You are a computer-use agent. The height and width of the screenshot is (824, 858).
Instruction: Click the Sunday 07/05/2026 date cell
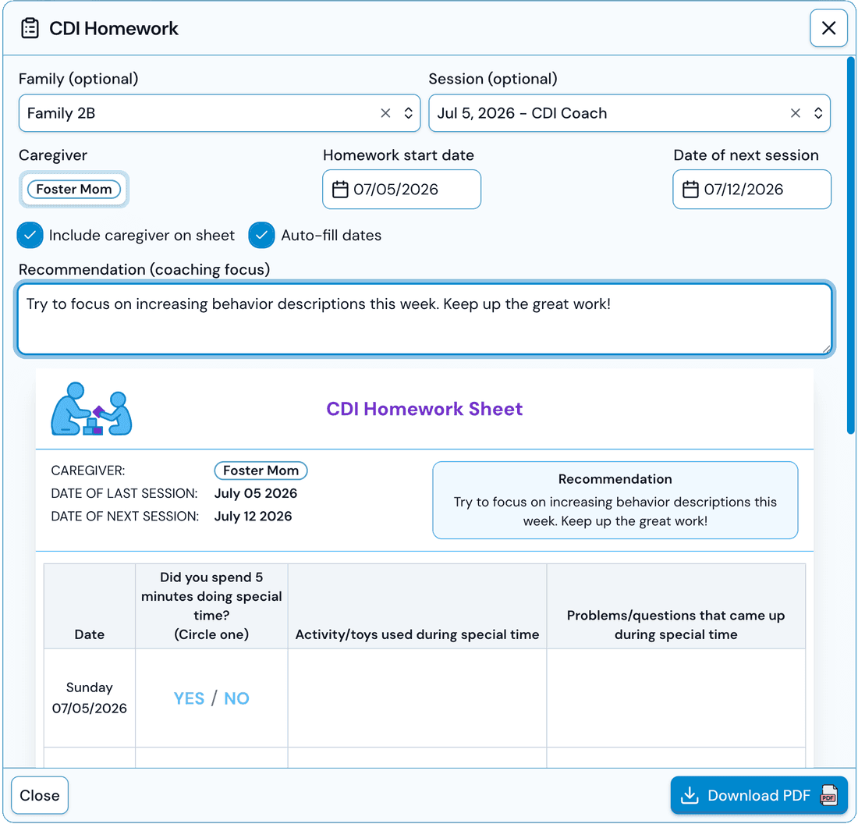pyautogui.click(x=89, y=698)
